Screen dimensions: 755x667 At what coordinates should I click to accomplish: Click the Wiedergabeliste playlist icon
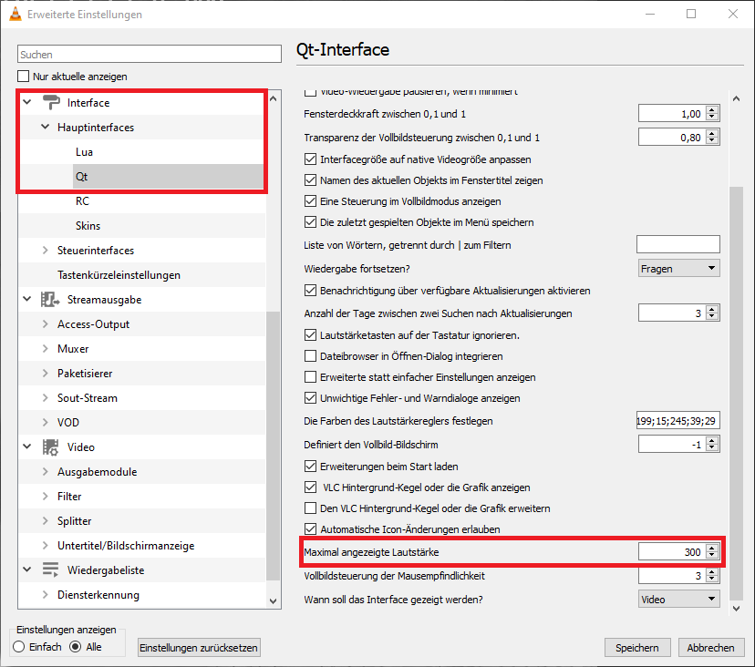pyautogui.click(x=50, y=570)
